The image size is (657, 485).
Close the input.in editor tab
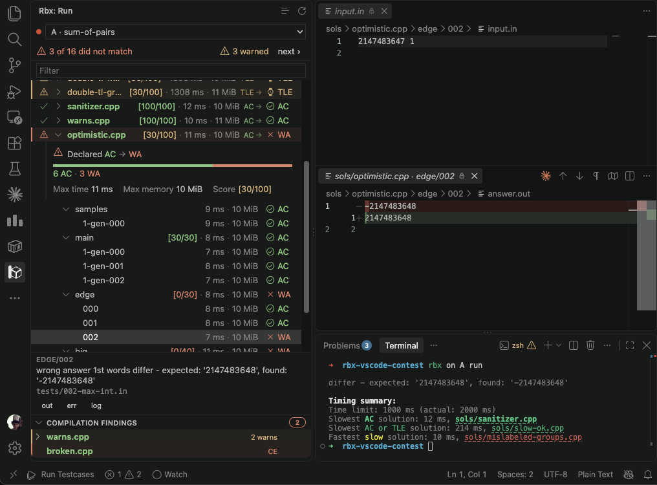point(384,11)
